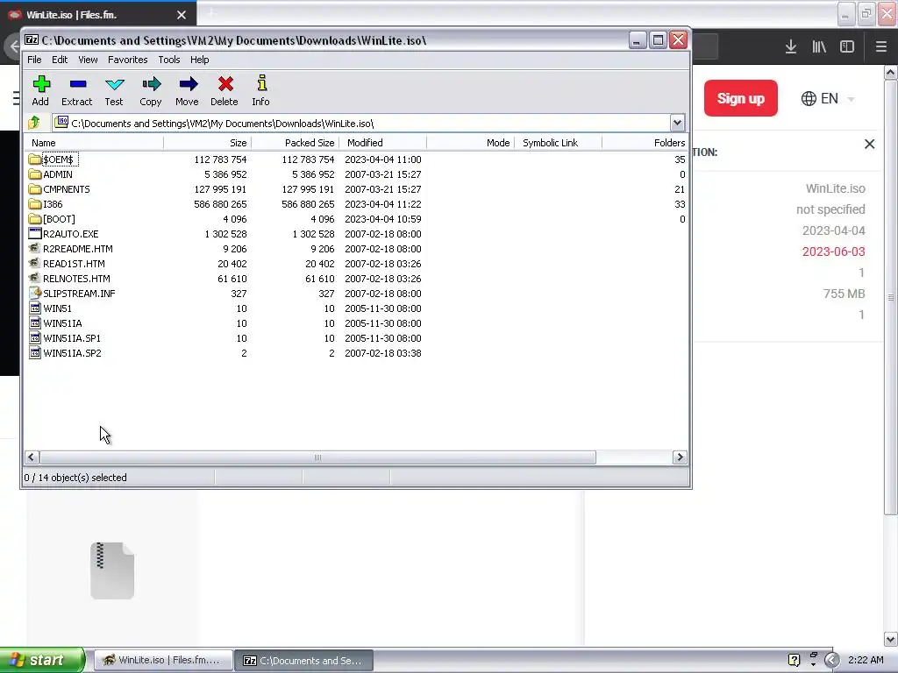The width and height of the screenshot is (898, 673).
Task: Toggle the browser sidebar icon
Action: click(847, 46)
